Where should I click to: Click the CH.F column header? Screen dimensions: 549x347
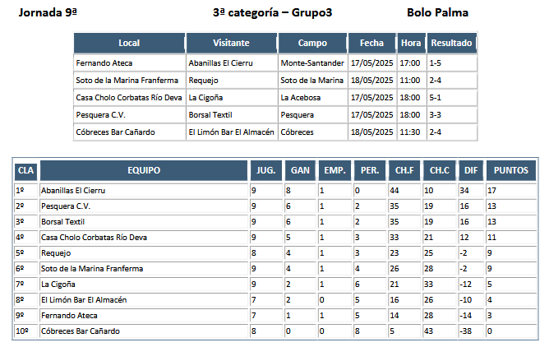[404, 170]
